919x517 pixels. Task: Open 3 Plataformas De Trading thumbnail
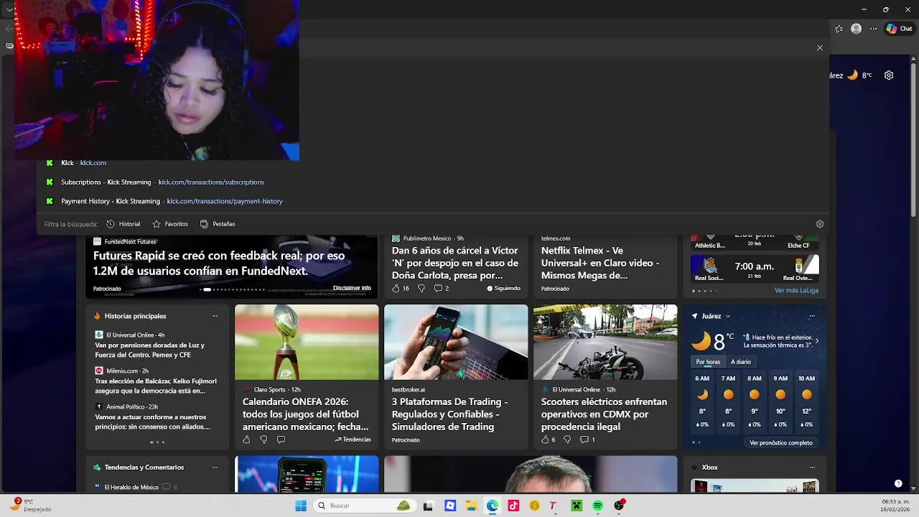tap(456, 343)
